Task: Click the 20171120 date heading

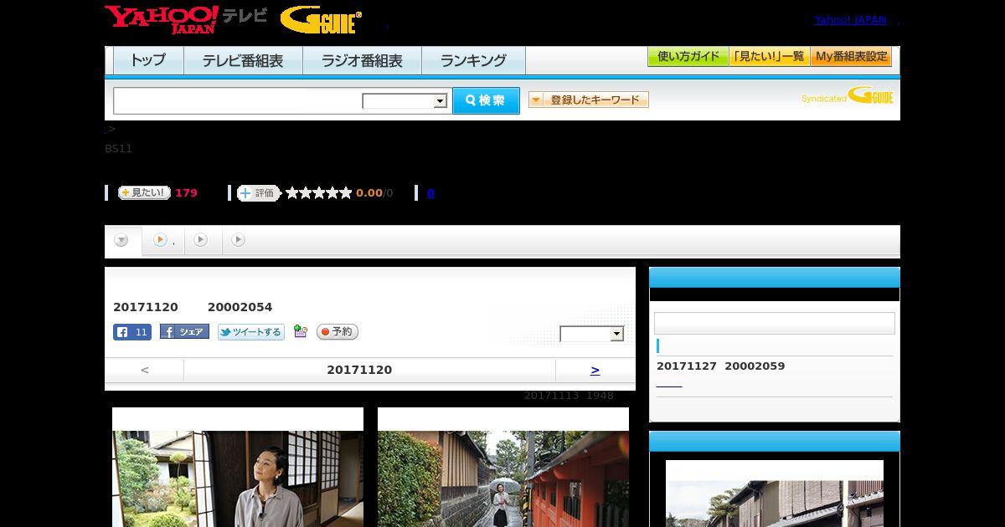Action: click(359, 370)
